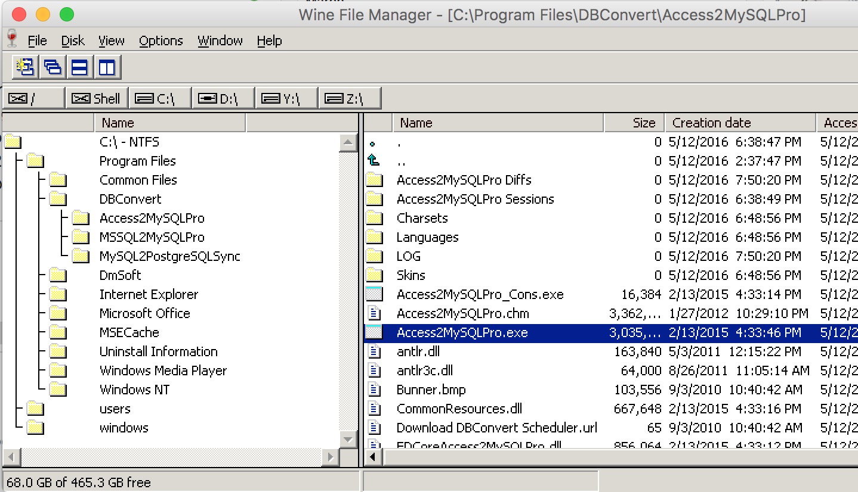The width and height of the screenshot is (858, 492).
Task: Click the file list scroll left arrow
Action: click(374, 457)
